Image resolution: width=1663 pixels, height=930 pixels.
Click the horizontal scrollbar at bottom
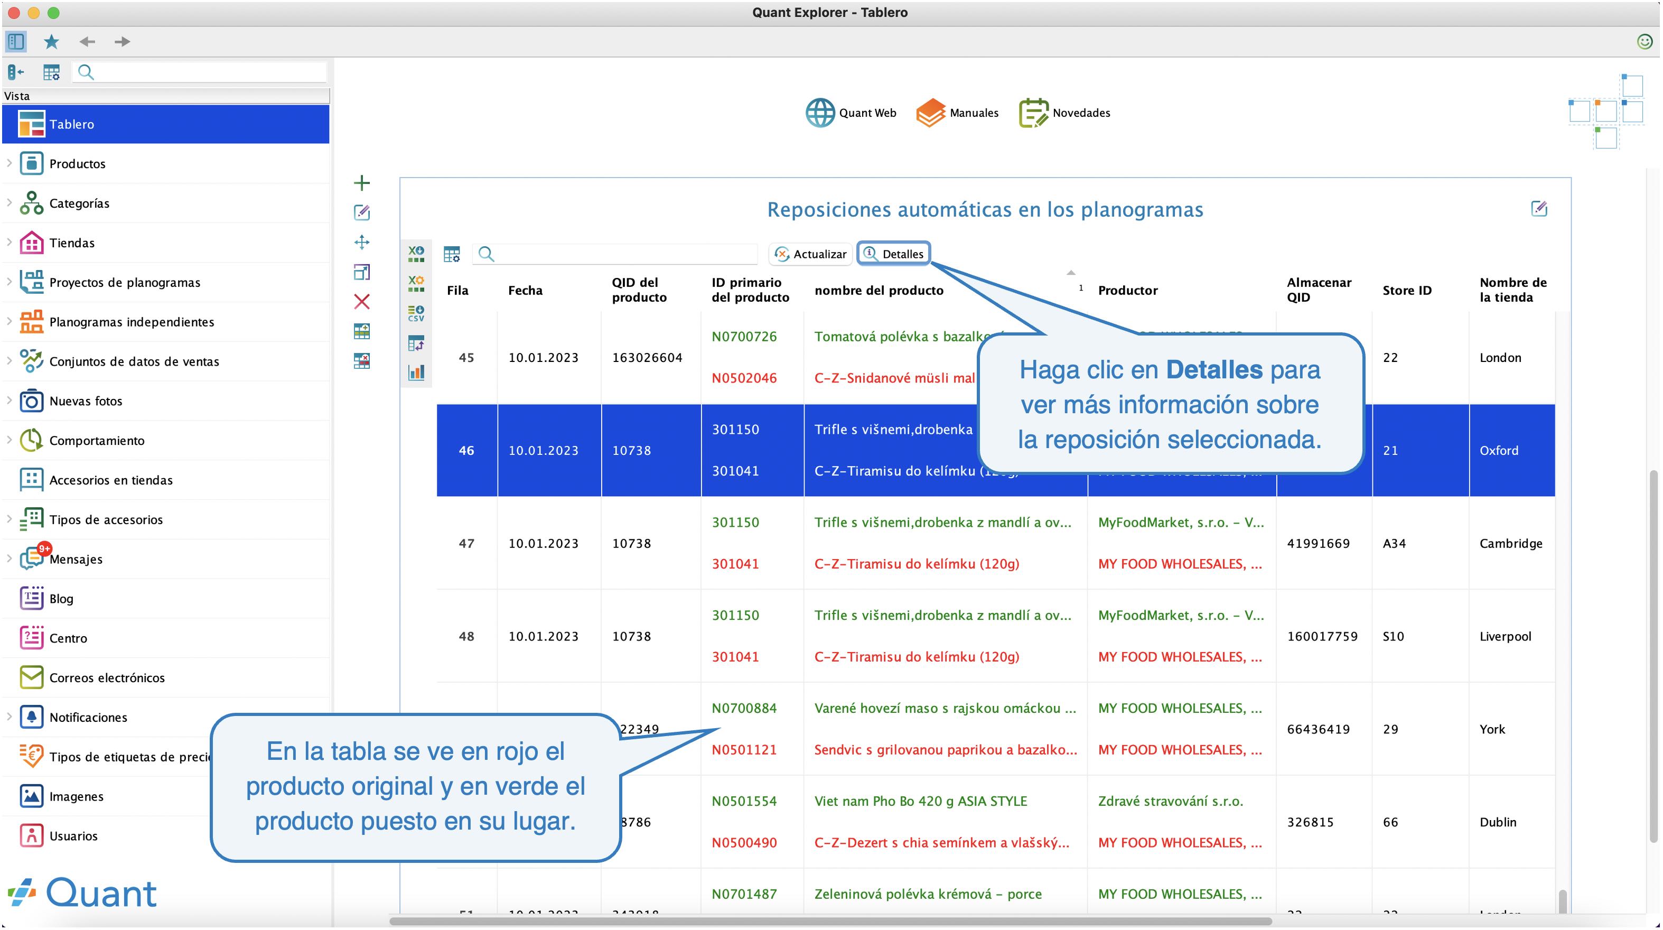[x=831, y=921]
